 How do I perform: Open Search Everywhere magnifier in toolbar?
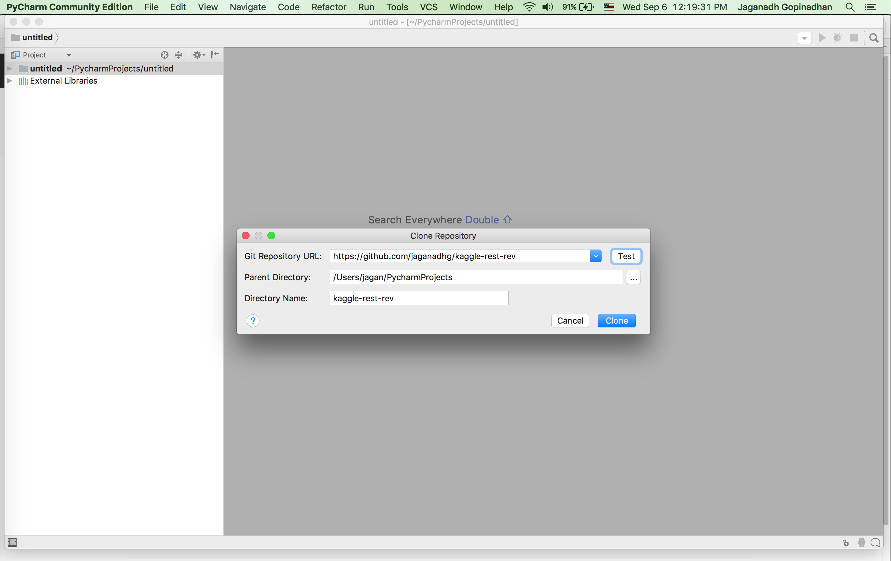[874, 38]
